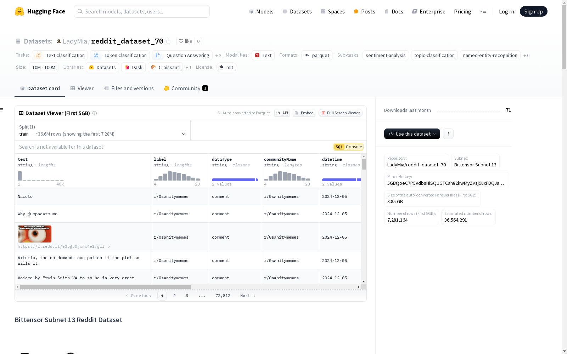Show the +6 additional sub-tasks

(x=526, y=56)
